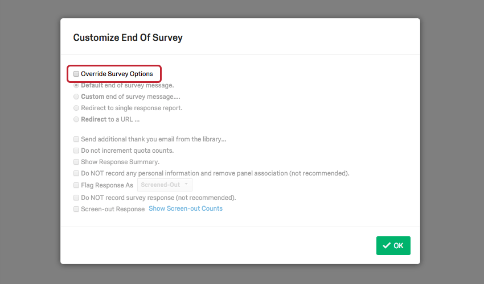Click the checkmark icon on OK button
This screenshot has height=284, width=484.
pyautogui.click(x=387, y=245)
